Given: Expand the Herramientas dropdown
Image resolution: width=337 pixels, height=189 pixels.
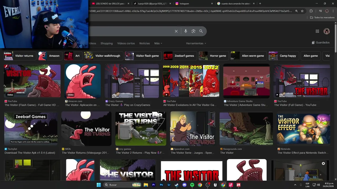Looking at the screenshot, I should coord(196,43).
